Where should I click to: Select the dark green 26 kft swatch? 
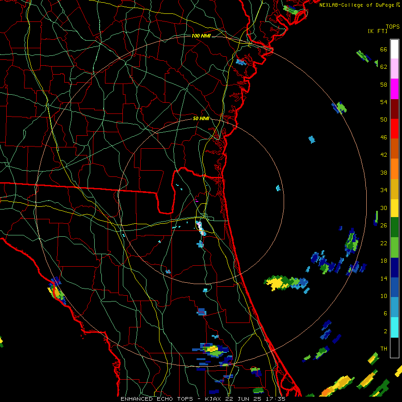(394, 227)
